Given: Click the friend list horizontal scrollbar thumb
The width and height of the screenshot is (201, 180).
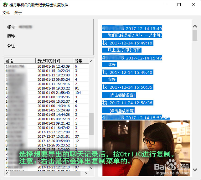Looking at the screenshot, I should 45,173.
